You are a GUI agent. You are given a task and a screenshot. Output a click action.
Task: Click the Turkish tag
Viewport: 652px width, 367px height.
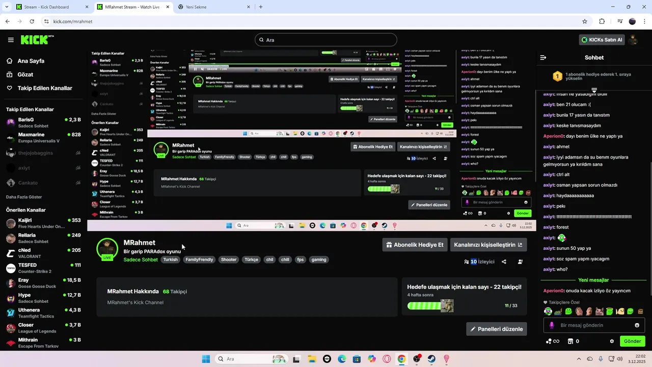click(171, 259)
